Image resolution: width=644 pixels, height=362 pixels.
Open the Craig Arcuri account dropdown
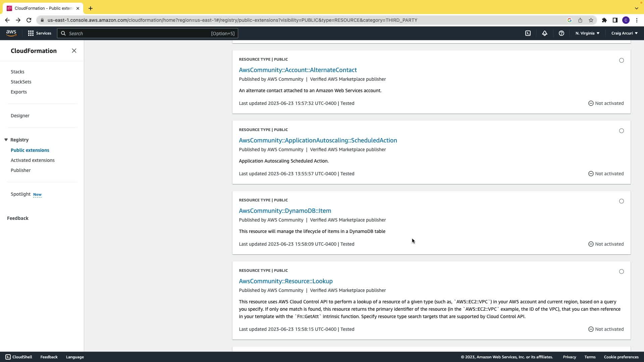[x=624, y=33]
